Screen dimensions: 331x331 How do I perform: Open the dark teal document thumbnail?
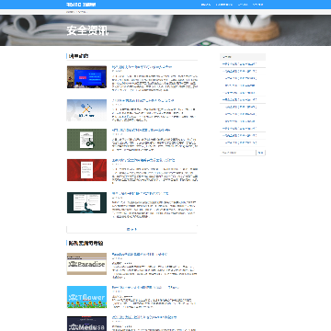click(86, 203)
